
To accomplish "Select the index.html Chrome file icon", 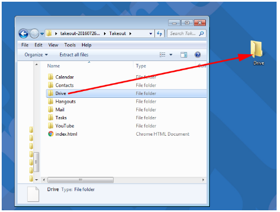I will [50, 134].
